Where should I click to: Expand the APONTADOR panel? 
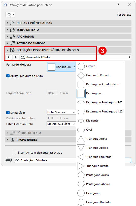click(x=68, y=37)
